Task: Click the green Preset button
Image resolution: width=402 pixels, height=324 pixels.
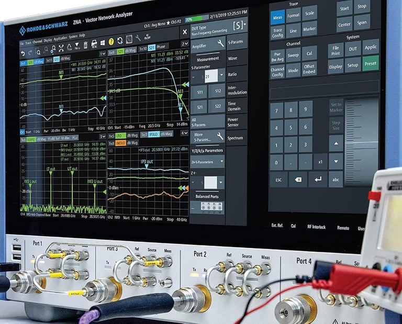Action: pyautogui.click(x=371, y=63)
